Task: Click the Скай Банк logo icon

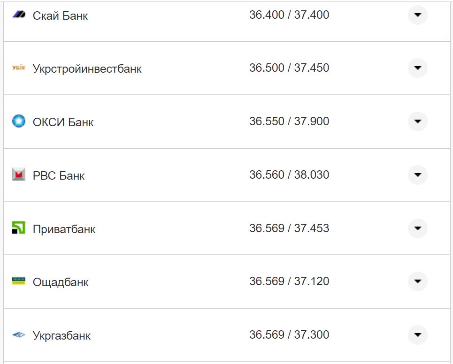Action: click(18, 15)
